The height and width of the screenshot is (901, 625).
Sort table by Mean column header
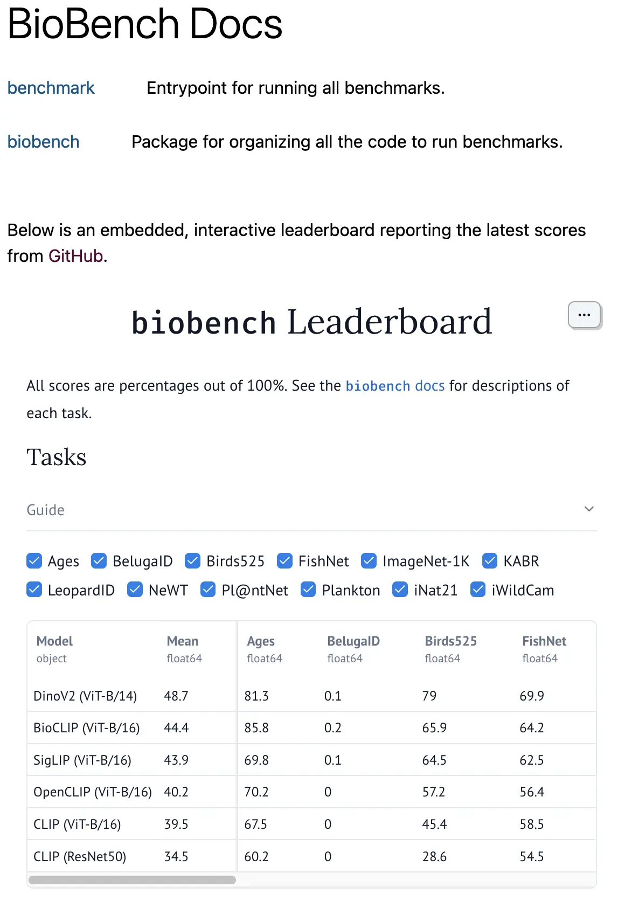tap(183, 641)
